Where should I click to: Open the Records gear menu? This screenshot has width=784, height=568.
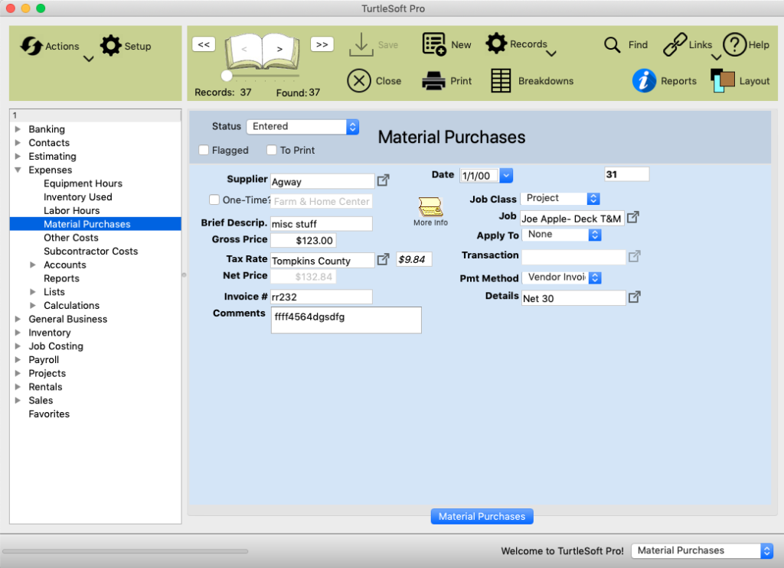(x=496, y=44)
